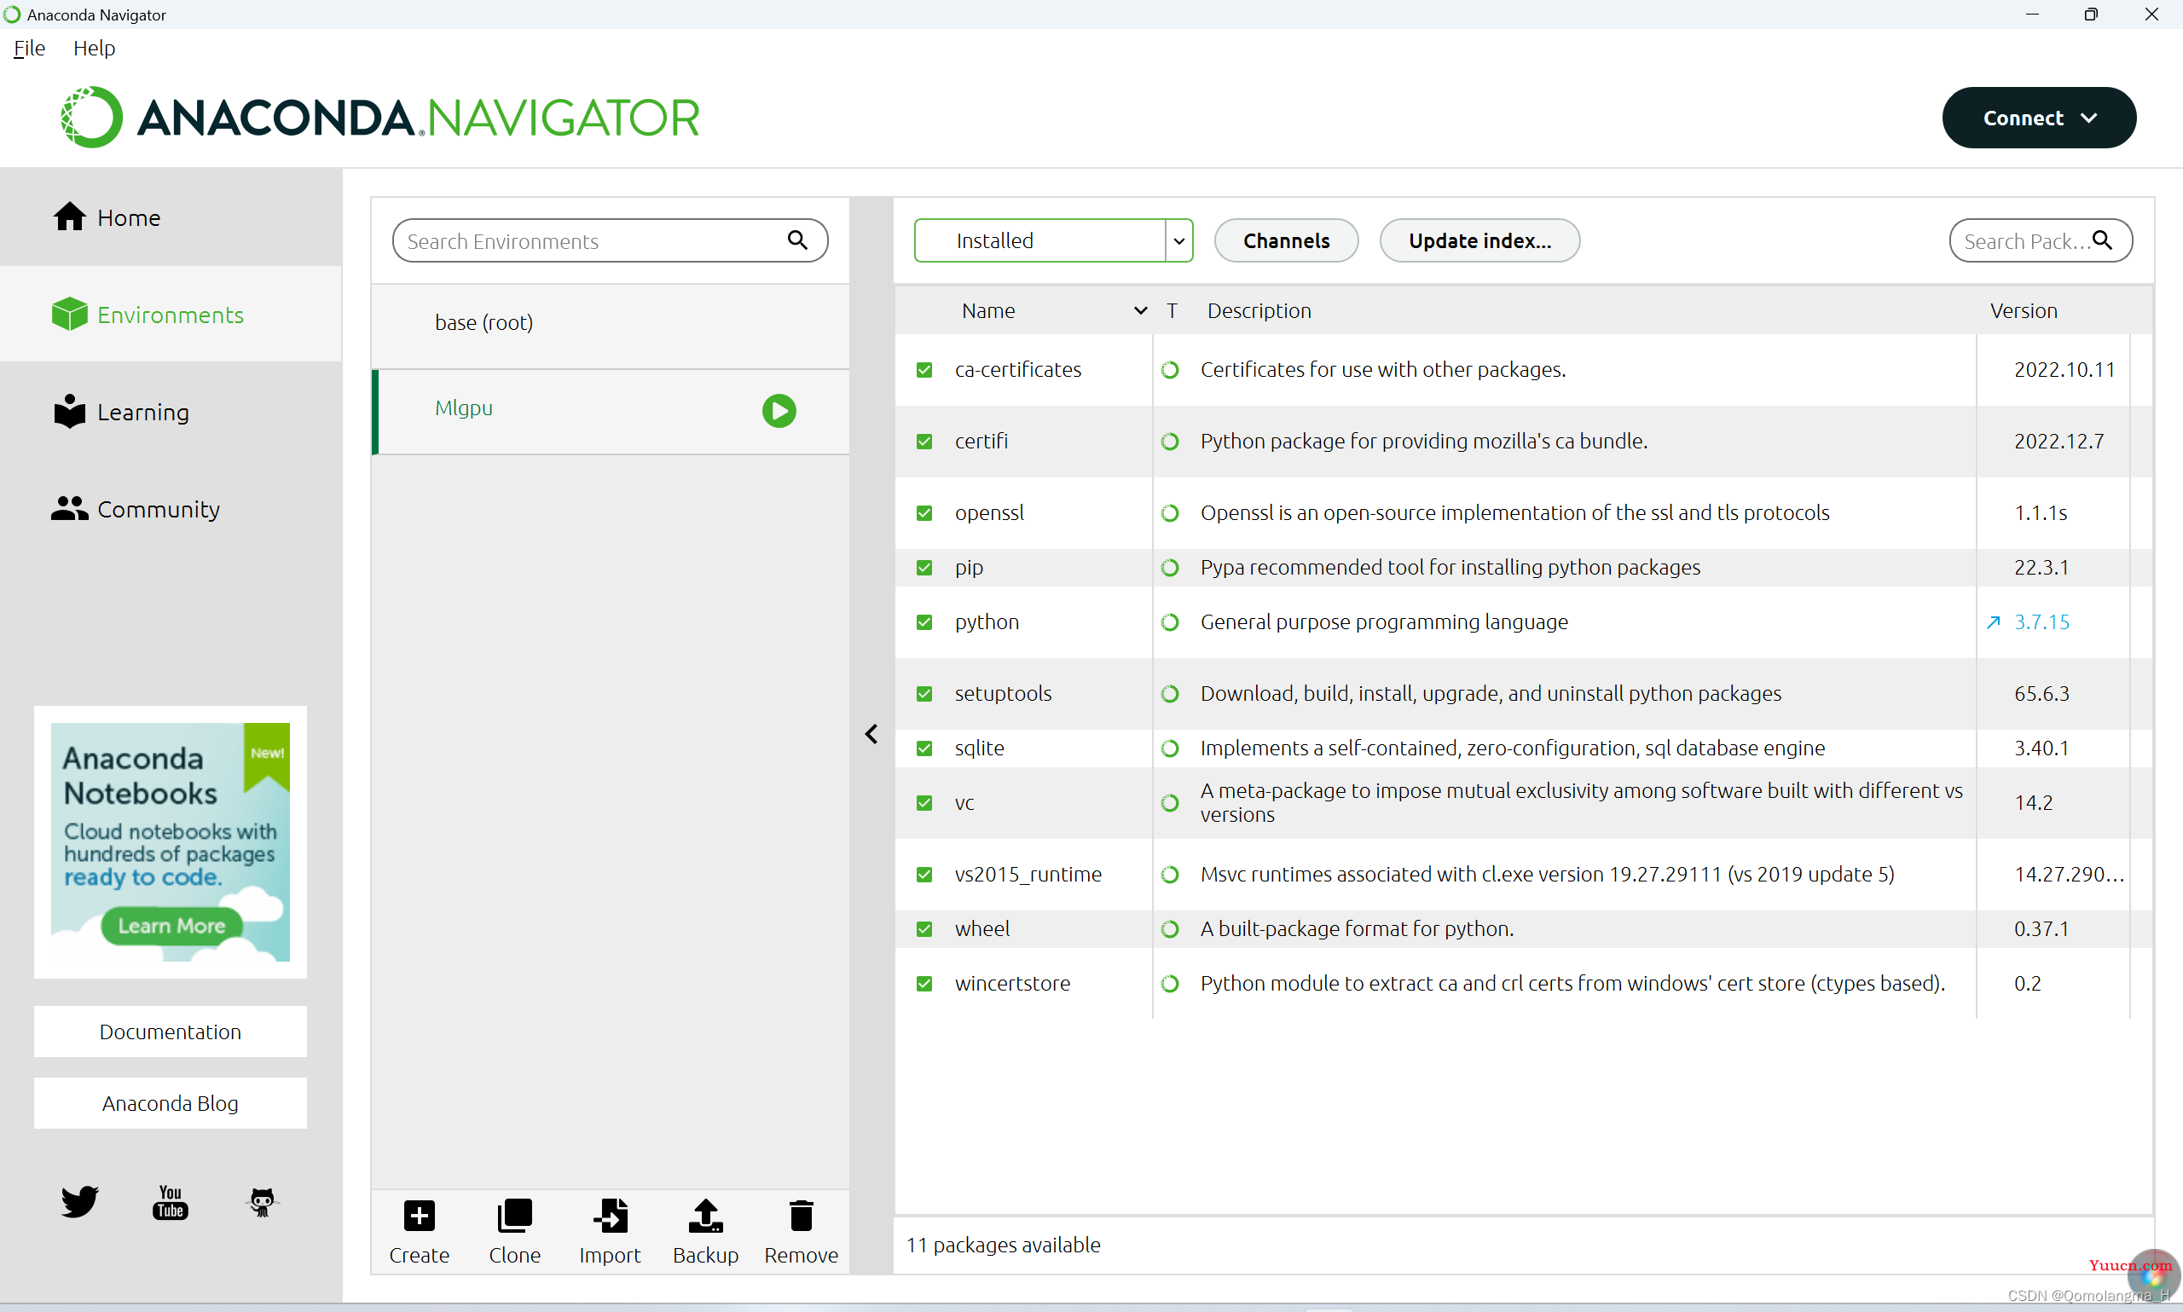This screenshot has width=2183, height=1312.
Task: Import an environment
Action: 610,1233
